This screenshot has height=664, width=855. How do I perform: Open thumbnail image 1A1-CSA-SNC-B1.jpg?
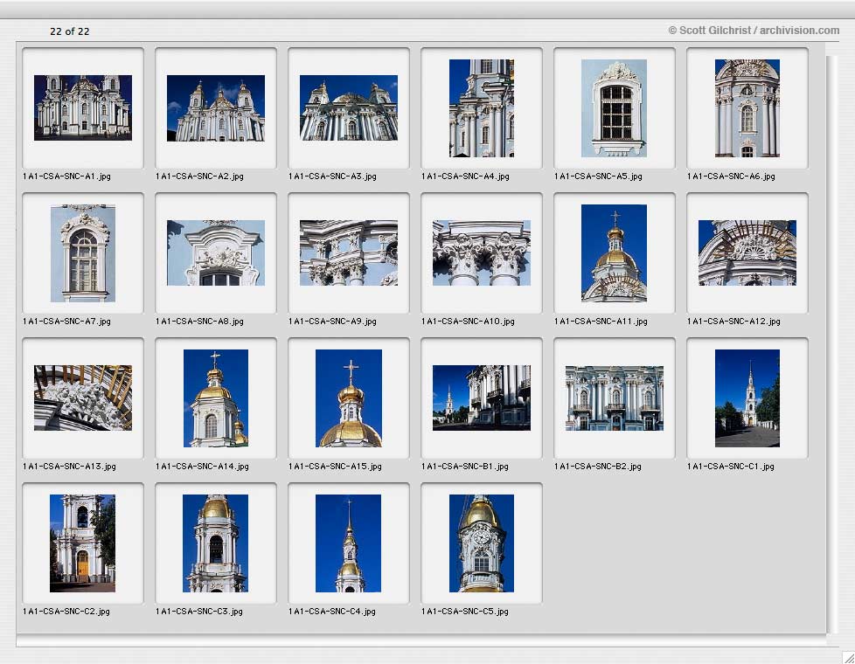pos(482,398)
